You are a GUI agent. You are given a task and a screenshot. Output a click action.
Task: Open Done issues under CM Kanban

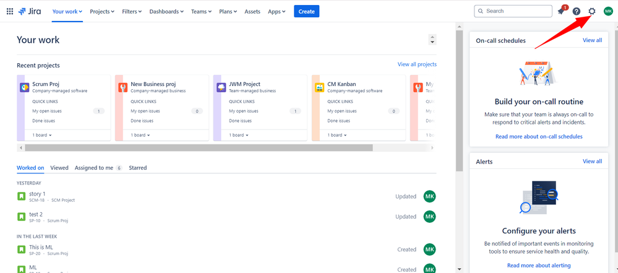click(x=338, y=121)
